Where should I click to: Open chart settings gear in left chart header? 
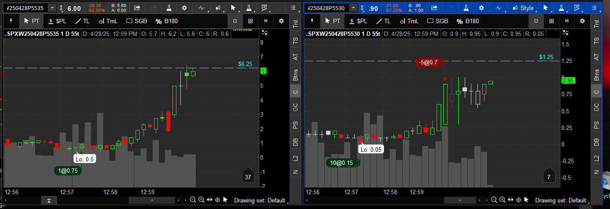point(184,8)
